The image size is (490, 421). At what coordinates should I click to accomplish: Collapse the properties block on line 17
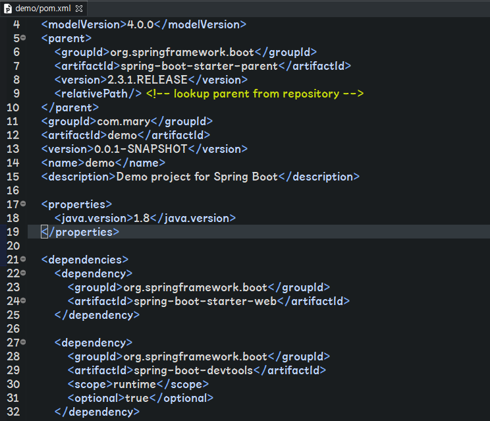coord(23,204)
